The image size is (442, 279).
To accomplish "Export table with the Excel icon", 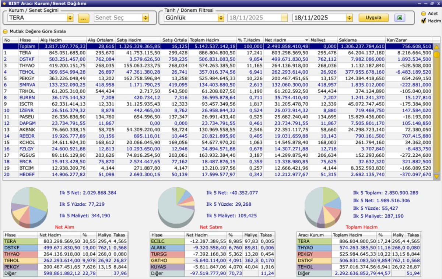I will coord(399,18).
